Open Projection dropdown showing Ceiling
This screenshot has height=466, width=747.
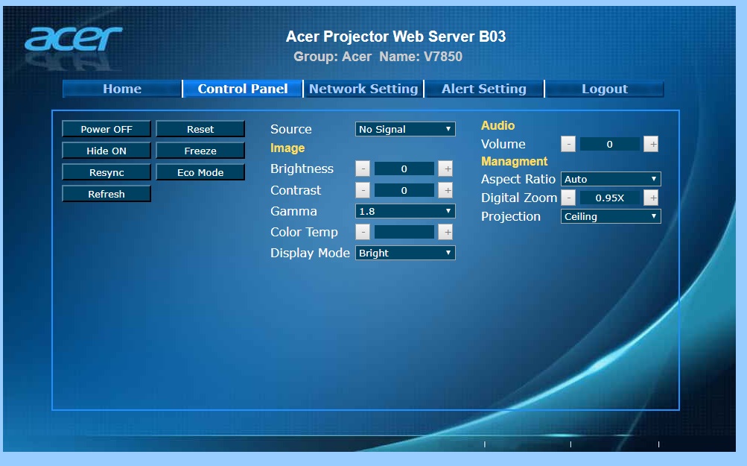611,216
